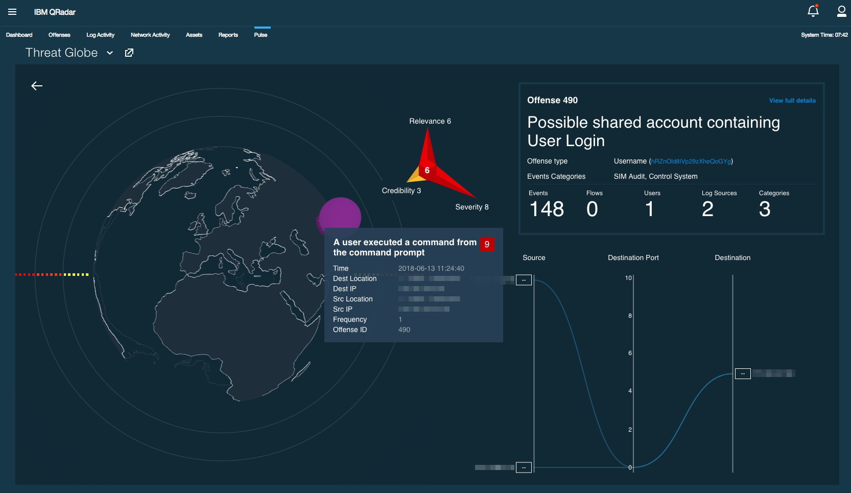Viewport: 851px width, 493px height.
Task: Click the Categories count 3
Action: pyautogui.click(x=765, y=209)
